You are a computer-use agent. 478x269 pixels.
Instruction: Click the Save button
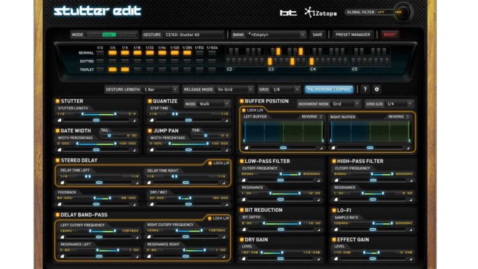pos(317,35)
